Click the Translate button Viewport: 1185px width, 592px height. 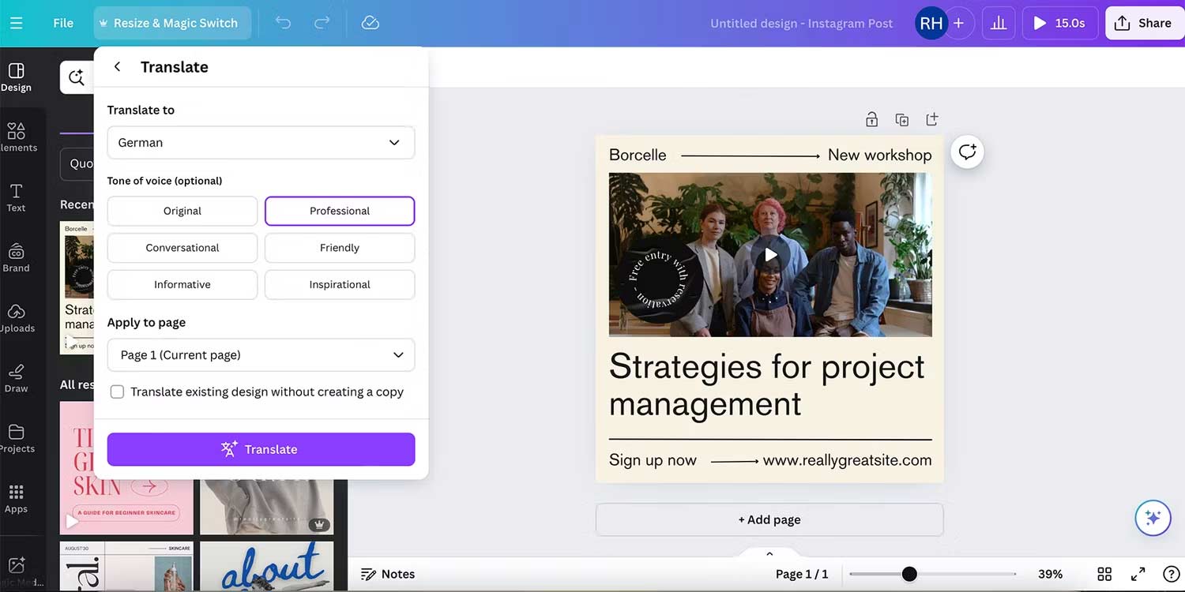tap(261, 448)
